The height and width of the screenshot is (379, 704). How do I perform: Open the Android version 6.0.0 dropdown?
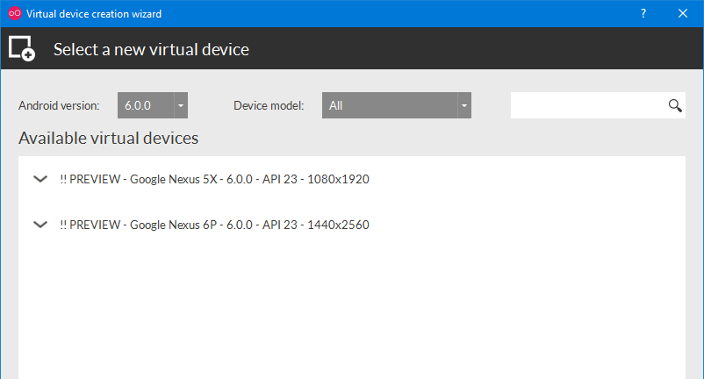tap(153, 105)
